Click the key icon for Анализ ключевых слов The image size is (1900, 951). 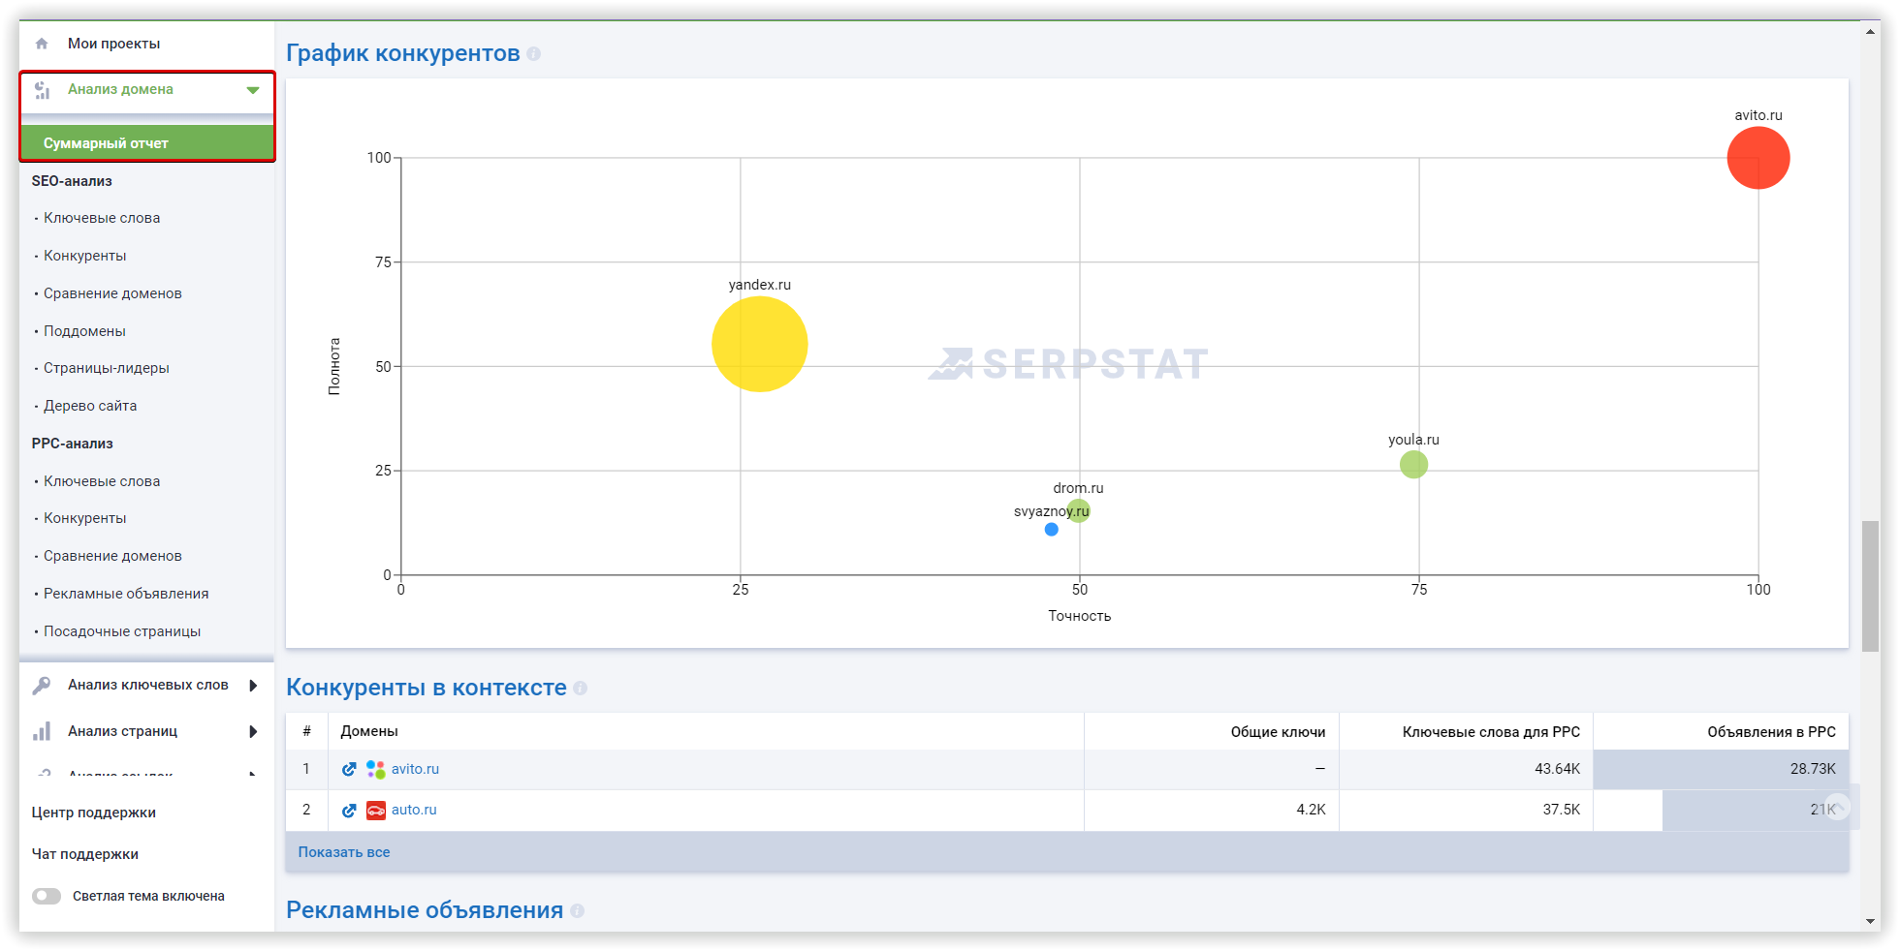(42, 686)
